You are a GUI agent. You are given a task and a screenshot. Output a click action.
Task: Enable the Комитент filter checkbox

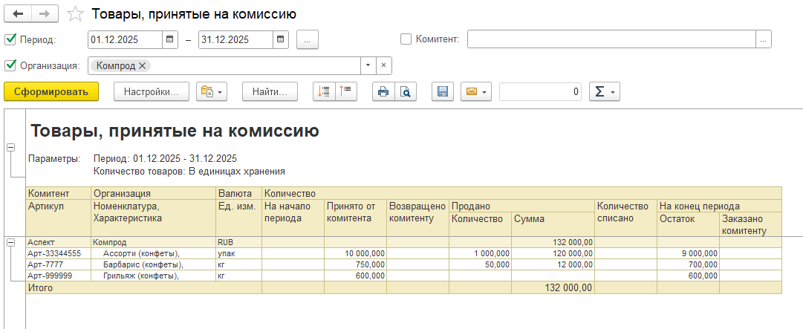click(x=406, y=39)
